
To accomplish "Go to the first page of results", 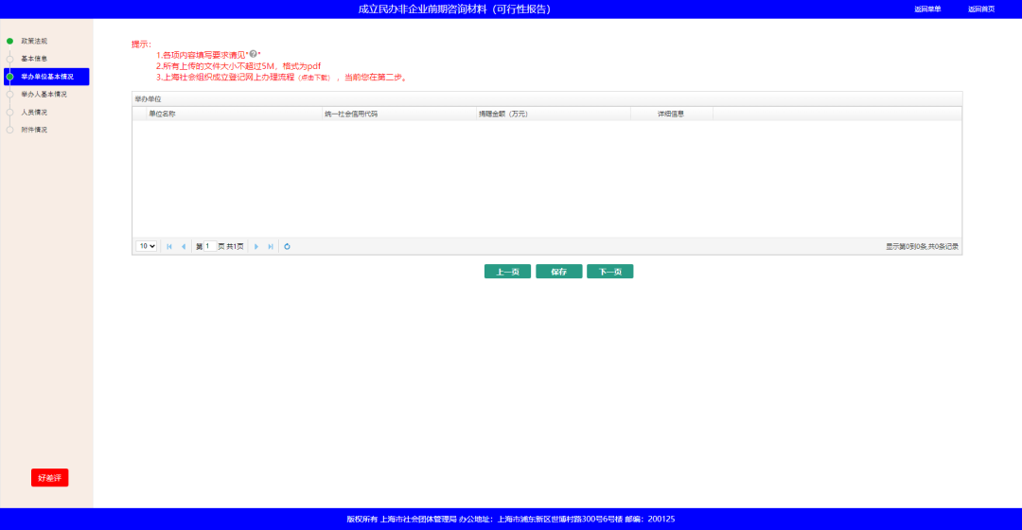I will tap(169, 246).
